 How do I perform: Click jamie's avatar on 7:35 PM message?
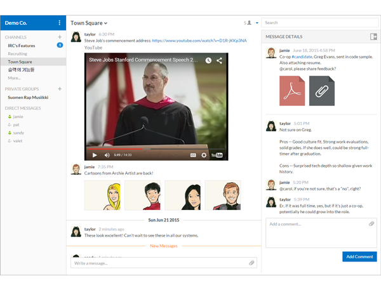coord(76,169)
